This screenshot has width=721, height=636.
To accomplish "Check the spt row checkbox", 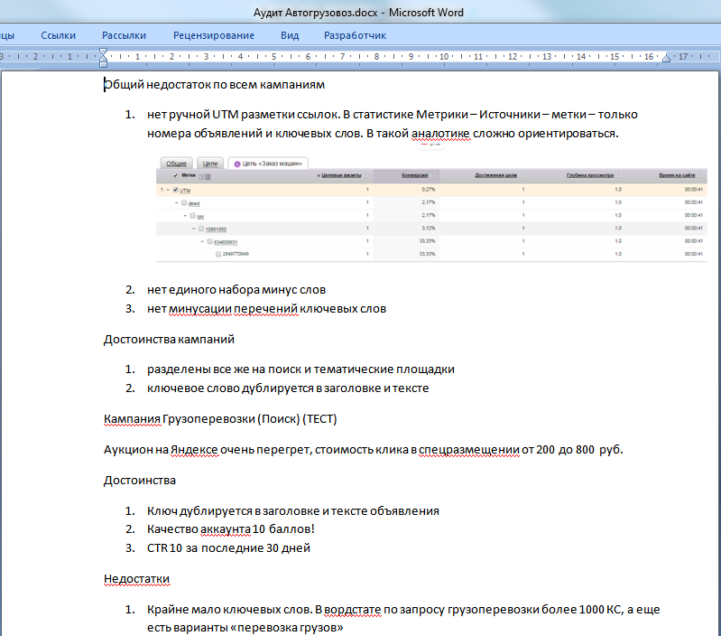I will tap(193, 215).
